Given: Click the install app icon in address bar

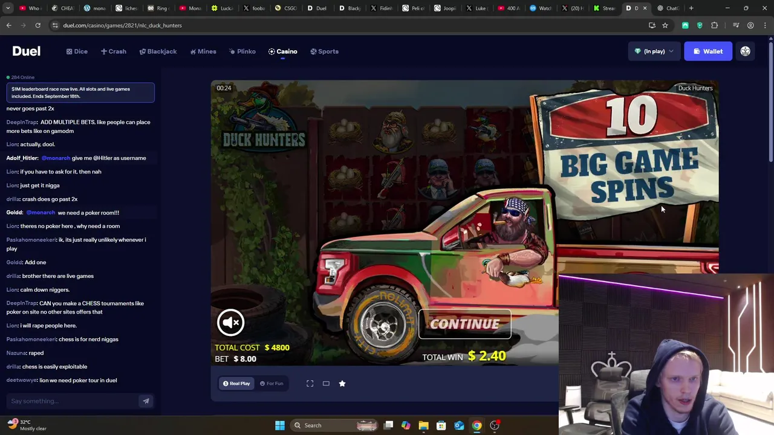Looking at the screenshot, I should click(x=652, y=25).
